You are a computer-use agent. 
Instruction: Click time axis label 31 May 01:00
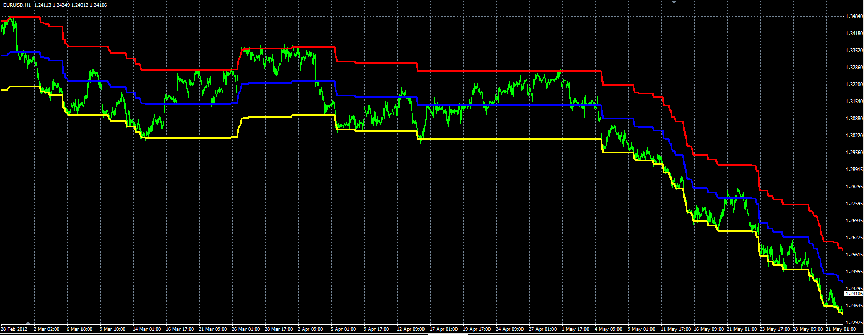point(841,329)
